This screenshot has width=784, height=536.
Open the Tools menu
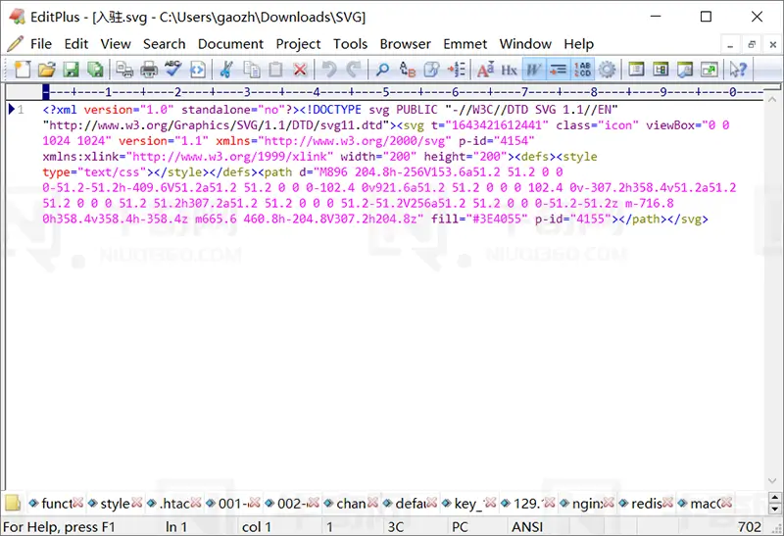[350, 44]
